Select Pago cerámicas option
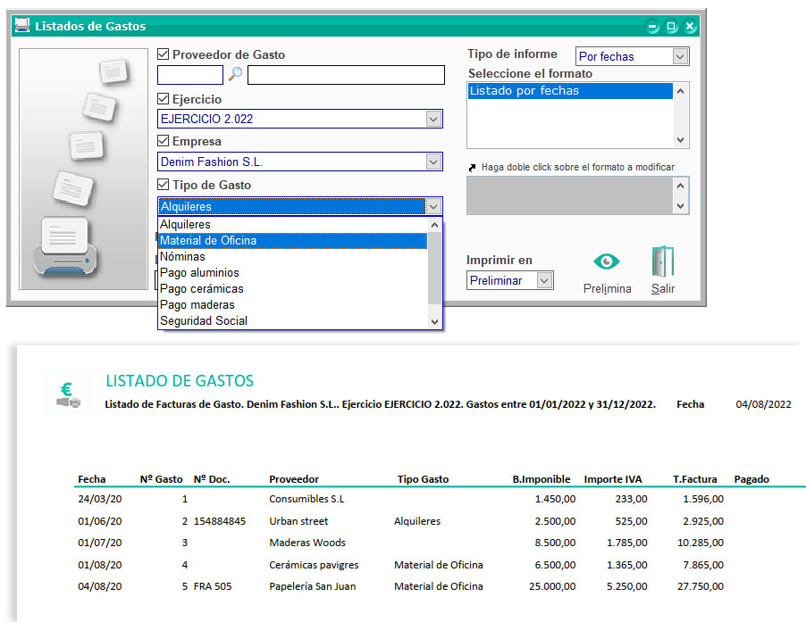 292,288
